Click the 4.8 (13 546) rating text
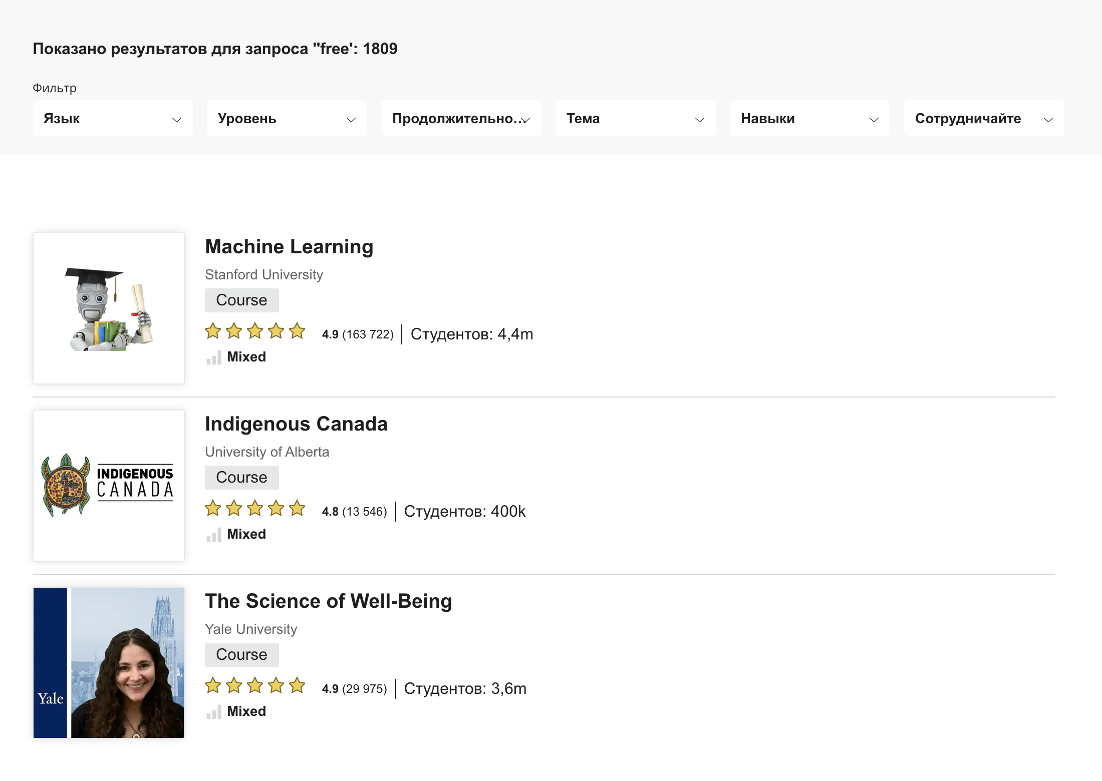The width and height of the screenshot is (1102, 781). click(355, 512)
